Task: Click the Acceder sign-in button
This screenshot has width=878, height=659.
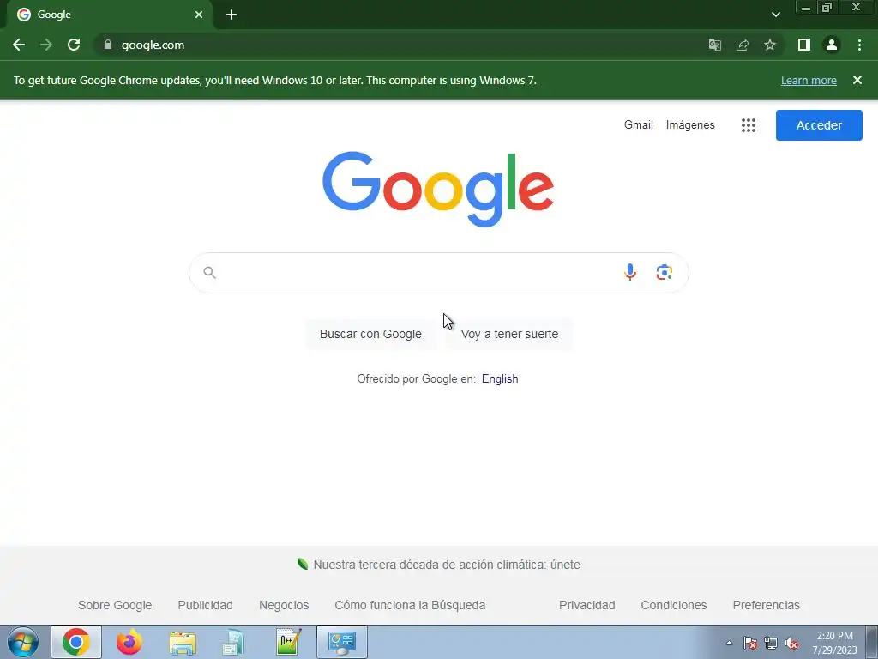Action: [819, 125]
